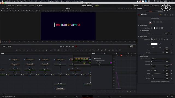The width and height of the screenshot is (175, 98).
Task: Open the white Color swatch
Action: tap(154, 44)
